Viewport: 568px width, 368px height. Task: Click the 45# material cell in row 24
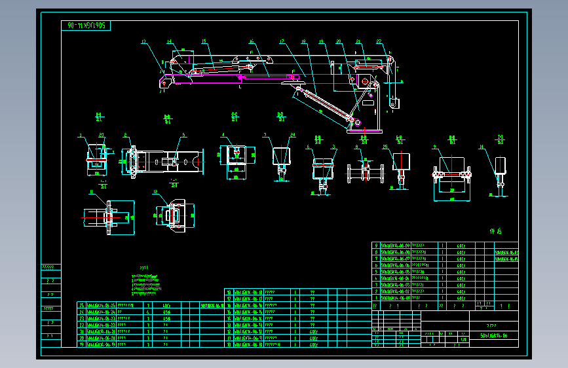click(166, 312)
